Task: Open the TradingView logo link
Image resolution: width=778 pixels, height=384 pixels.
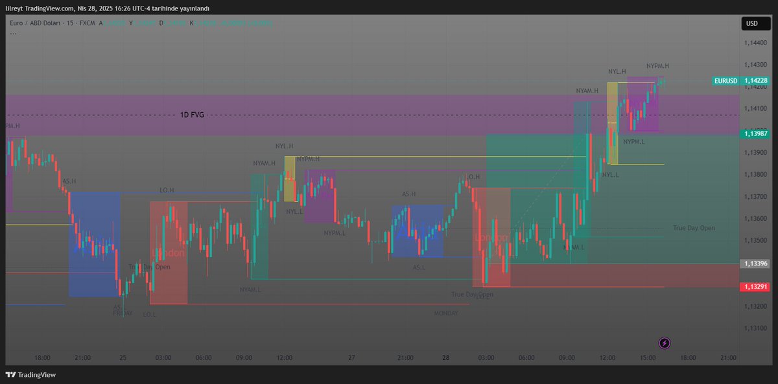Action: click(30, 374)
